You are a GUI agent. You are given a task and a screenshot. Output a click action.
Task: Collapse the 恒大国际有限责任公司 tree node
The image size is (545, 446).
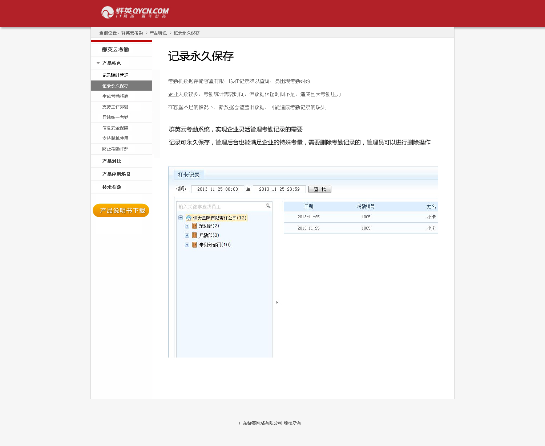pos(181,218)
